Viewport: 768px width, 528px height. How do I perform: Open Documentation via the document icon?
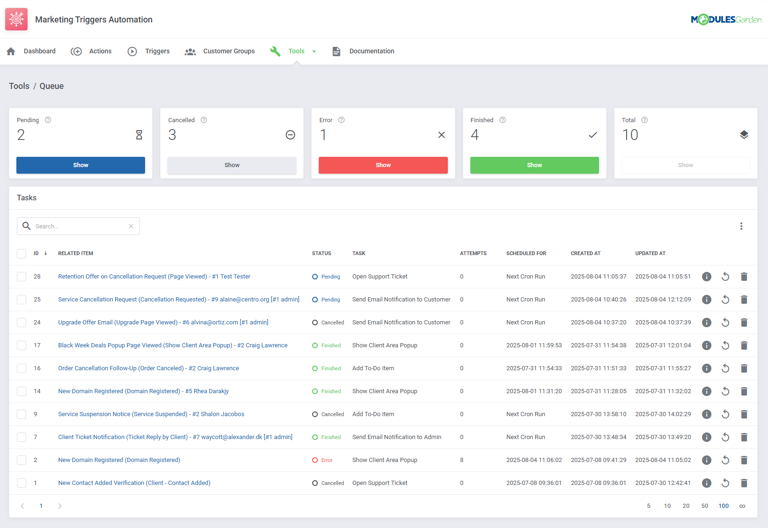click(336, 51)
